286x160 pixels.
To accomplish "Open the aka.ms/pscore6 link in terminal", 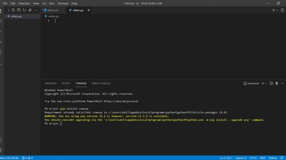I will (121, 101).
